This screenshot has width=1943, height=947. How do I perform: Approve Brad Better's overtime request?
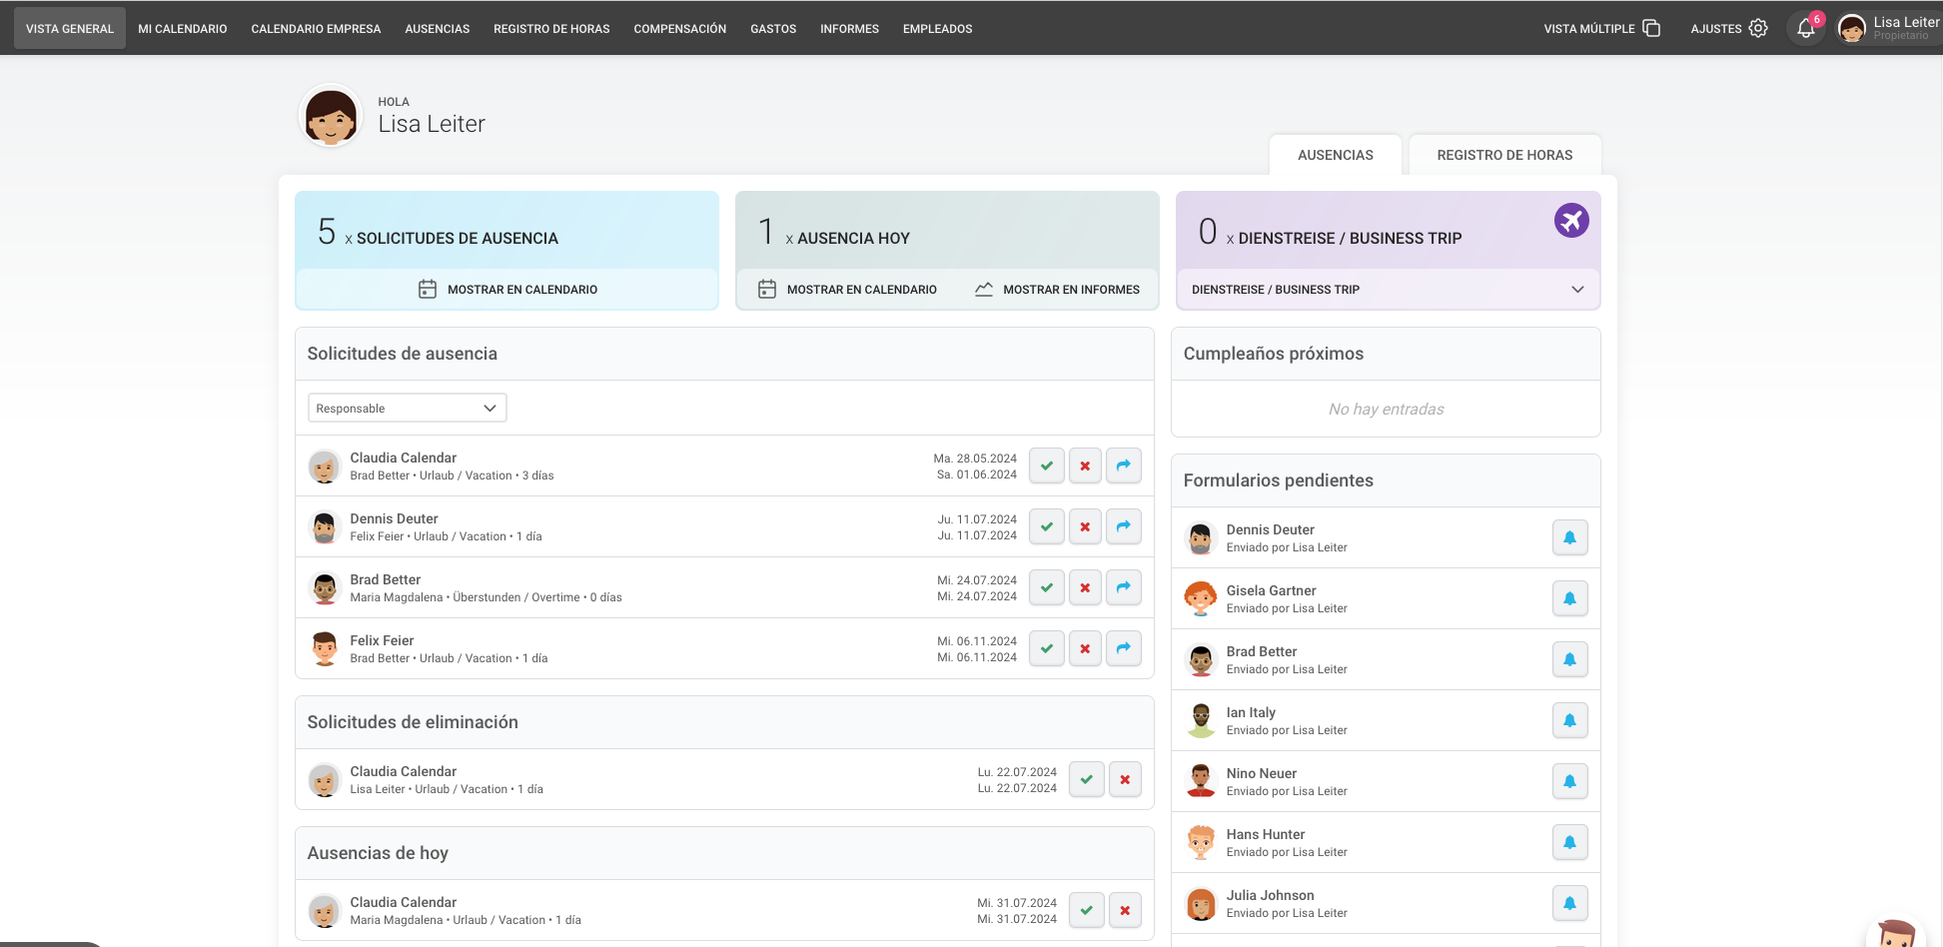click(1046, 587)
